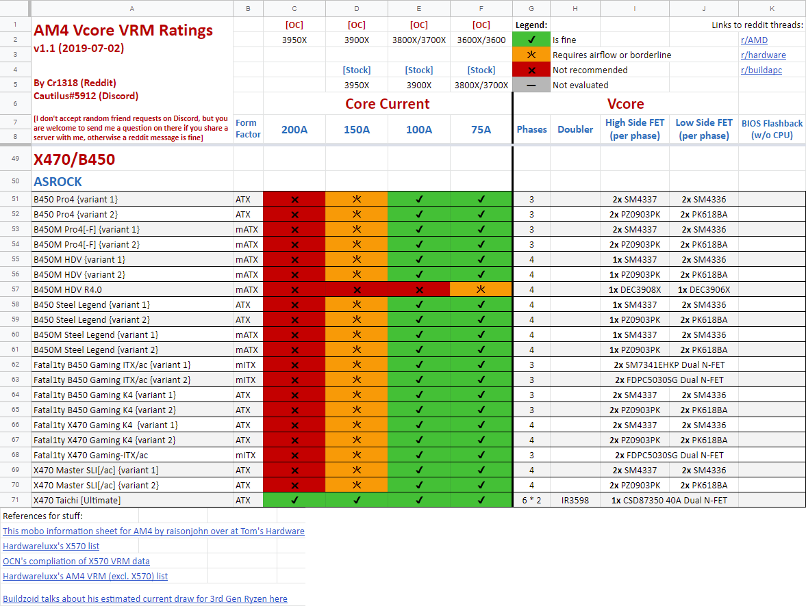806x606 pixels.
Task: Open the r/AMD reddit thread link
Action: point(754,40)
